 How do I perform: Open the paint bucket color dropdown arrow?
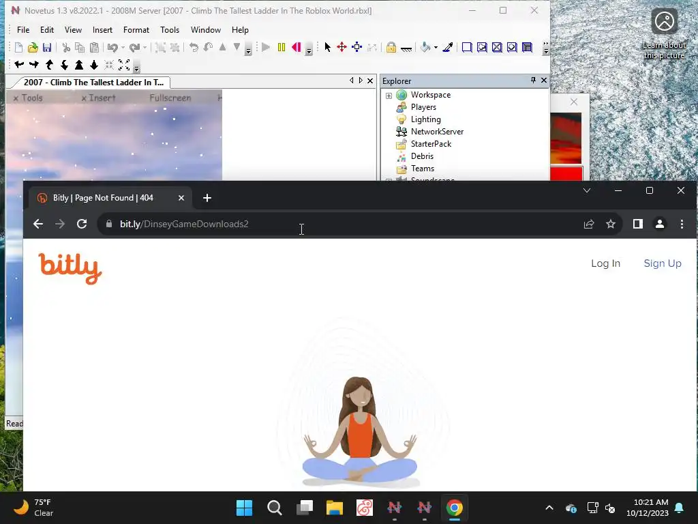[436, 47]
